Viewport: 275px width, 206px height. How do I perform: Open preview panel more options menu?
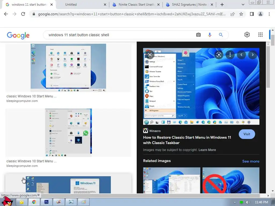(x=230, y=55)
